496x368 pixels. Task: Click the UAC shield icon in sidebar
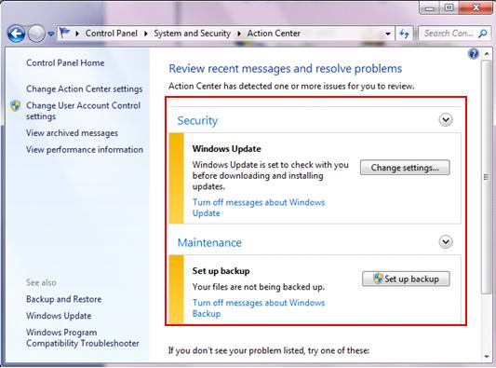pos(15,106)
